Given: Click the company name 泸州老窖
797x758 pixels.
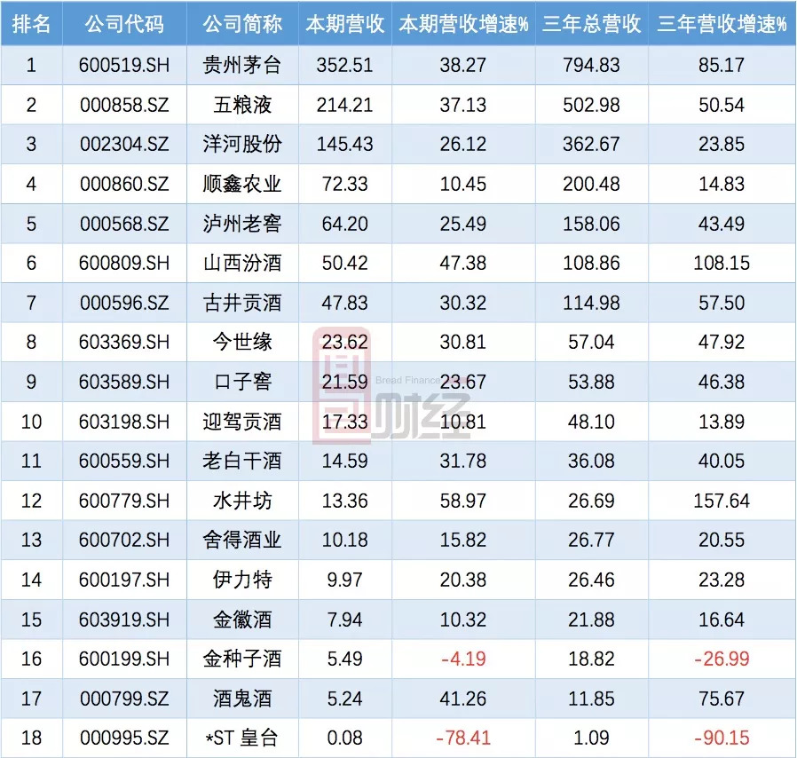Looking at the screenshot, I should tap(242, 224).
